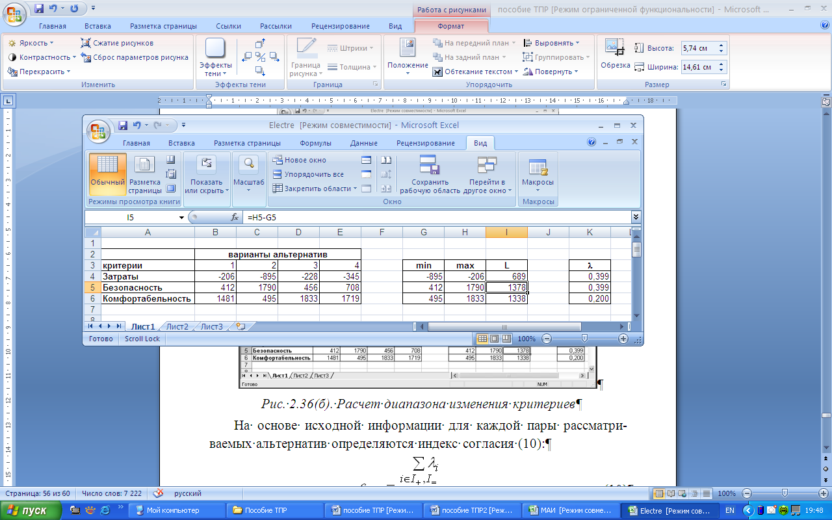Nudge shadow left arrow icon
The image size is (832, 520).
pos(247,57)
